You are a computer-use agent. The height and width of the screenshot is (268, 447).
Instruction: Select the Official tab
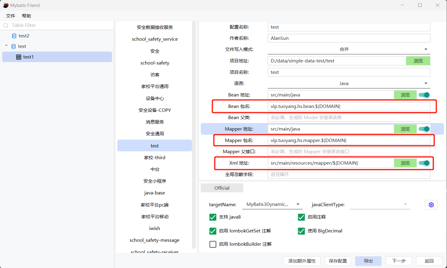pos(222,188)
